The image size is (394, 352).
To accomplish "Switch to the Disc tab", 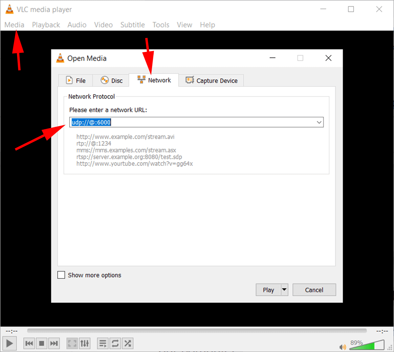I will click(x=111, y=80).
